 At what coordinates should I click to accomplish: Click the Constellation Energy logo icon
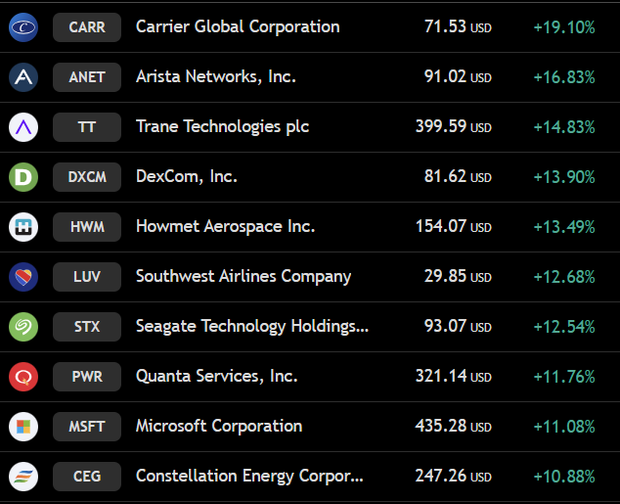pos(23,477)
